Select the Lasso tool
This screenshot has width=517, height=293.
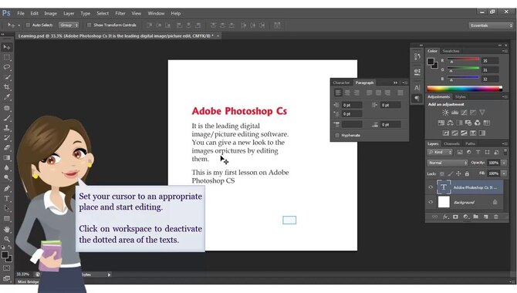tap(7, 67)
